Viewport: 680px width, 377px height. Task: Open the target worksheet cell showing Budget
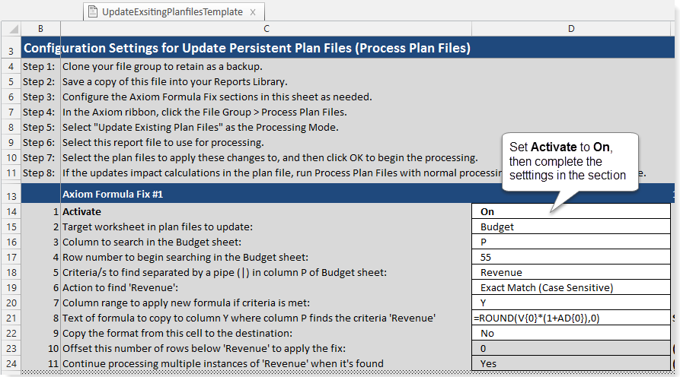click(x=571, y=227)
